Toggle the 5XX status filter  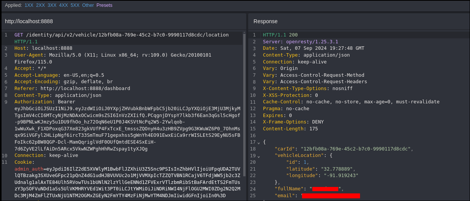(75, 5)
